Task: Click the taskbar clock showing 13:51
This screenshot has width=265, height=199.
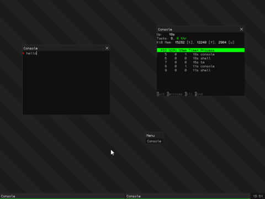Action: pyautogui.click(x=258, y=196)
